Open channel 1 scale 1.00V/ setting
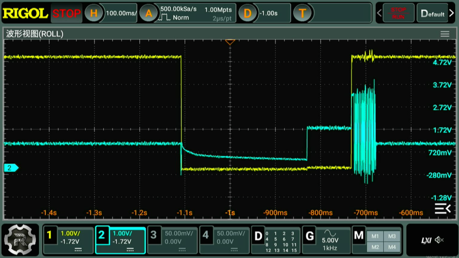The width and height of the screenshot is (459, 258). point(70,233)
